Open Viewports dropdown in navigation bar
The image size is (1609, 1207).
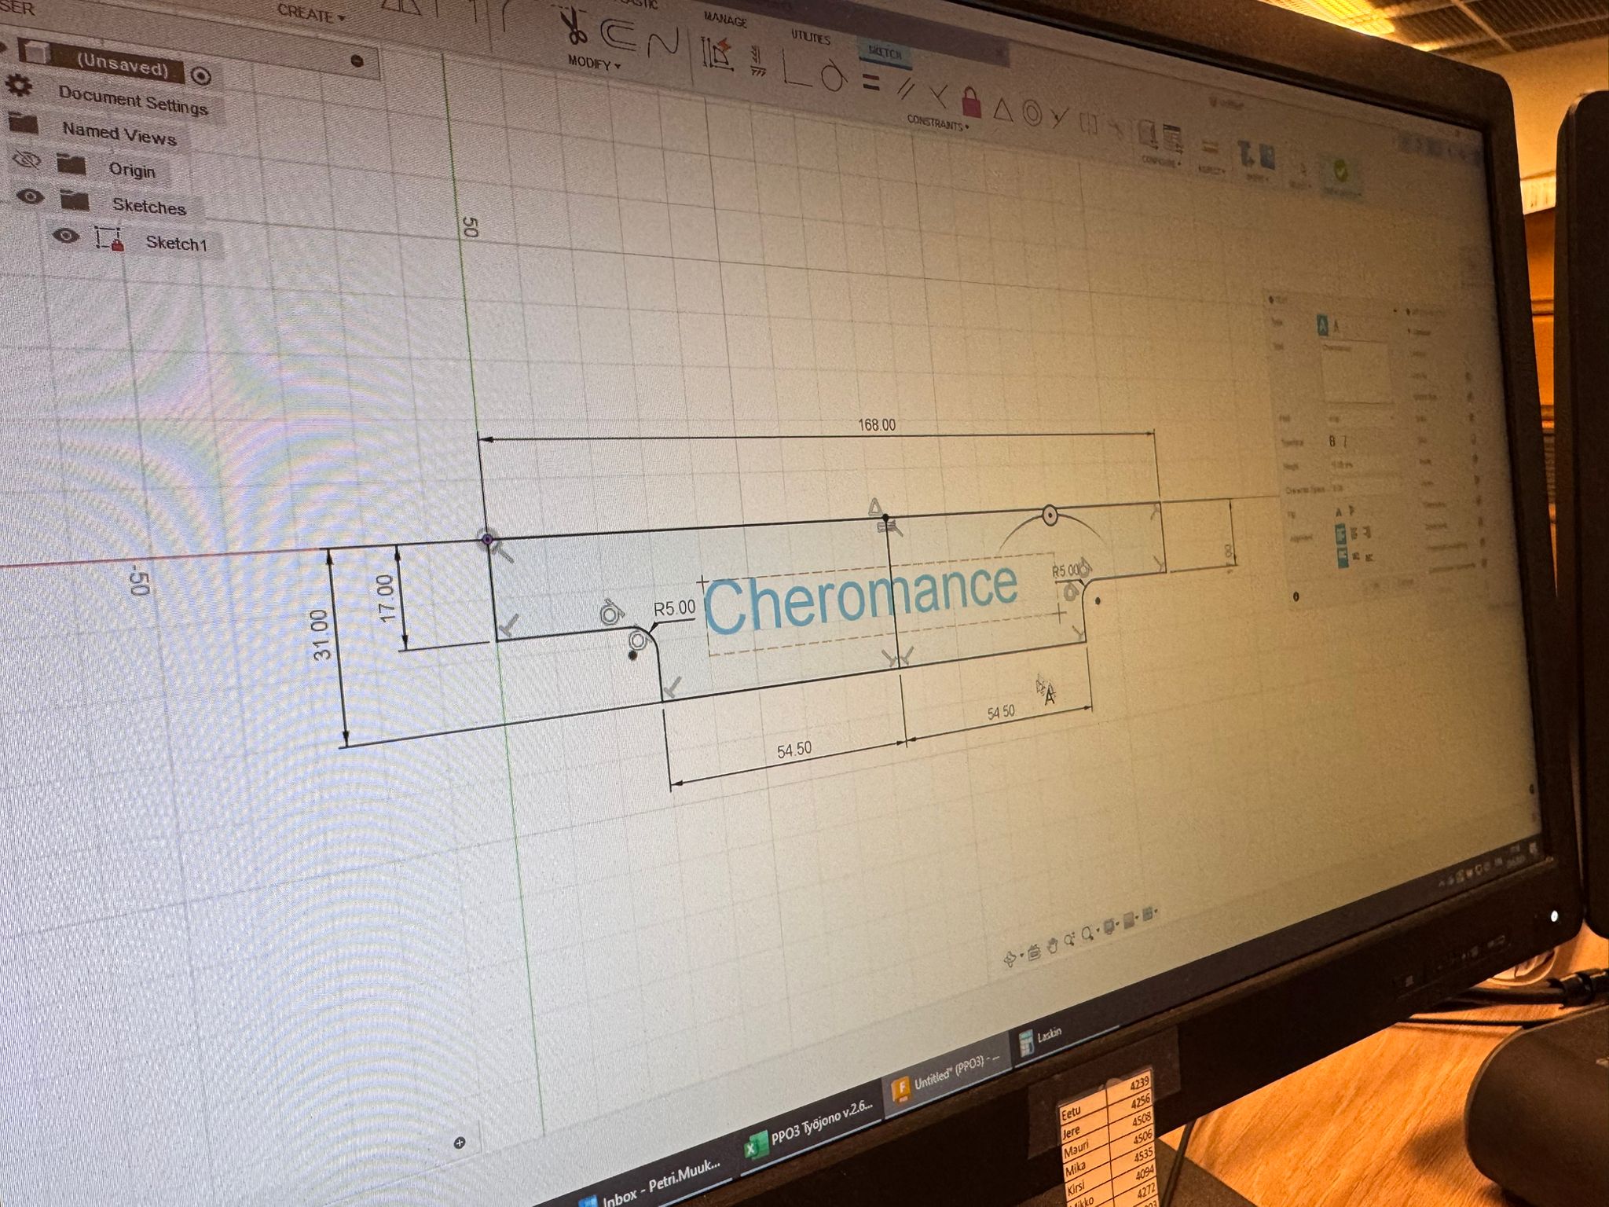click(1148, 914)
